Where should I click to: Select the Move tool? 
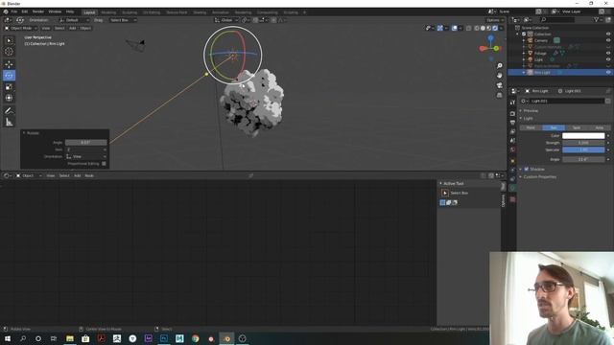pyautogui.click(x=9, y=64)
